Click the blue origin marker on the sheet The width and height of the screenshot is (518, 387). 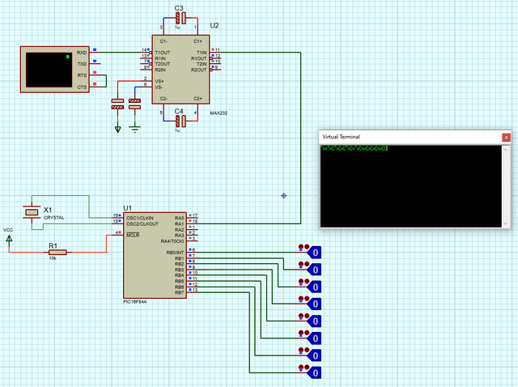[x=284, y=196]
